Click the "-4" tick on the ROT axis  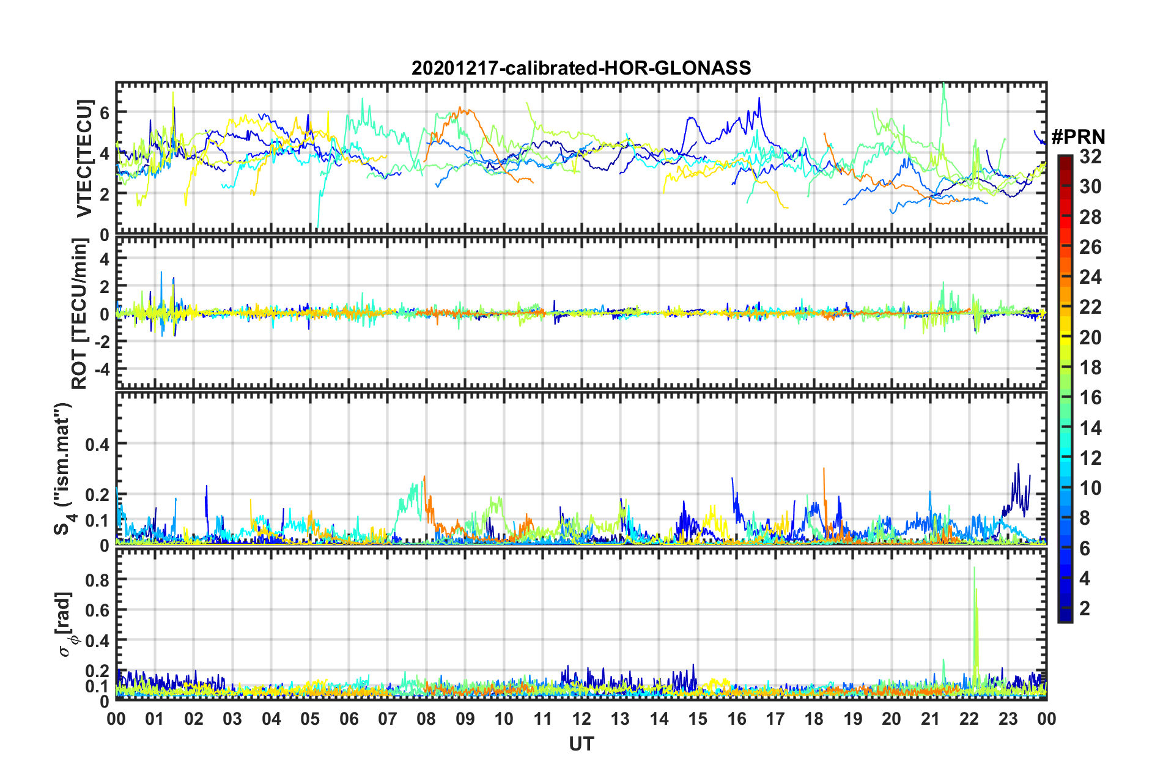click(x=102, y=369)
